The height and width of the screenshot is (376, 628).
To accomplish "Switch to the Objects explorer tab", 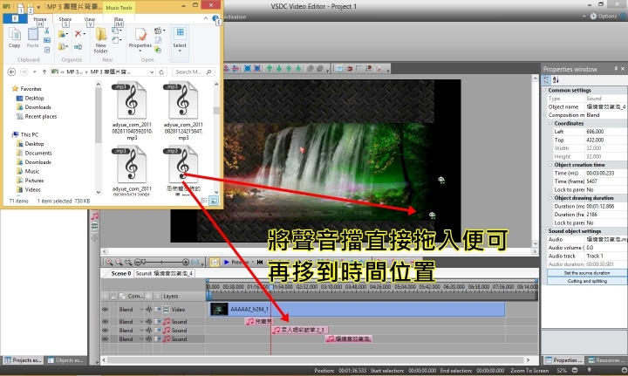I will pos(66,360).
